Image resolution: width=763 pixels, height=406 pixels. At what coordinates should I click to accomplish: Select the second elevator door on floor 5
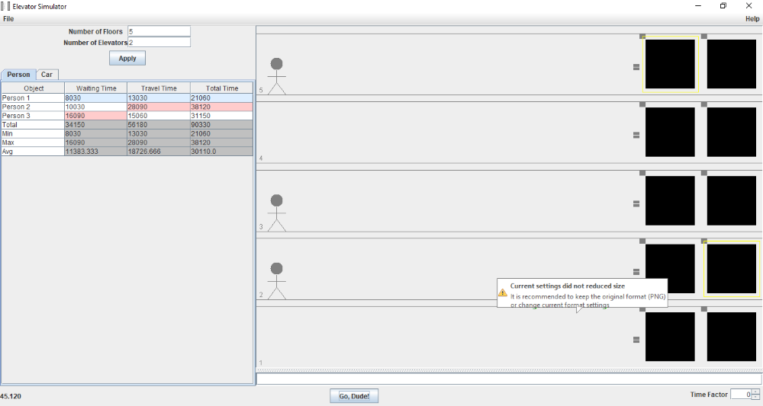pos(732,64)
